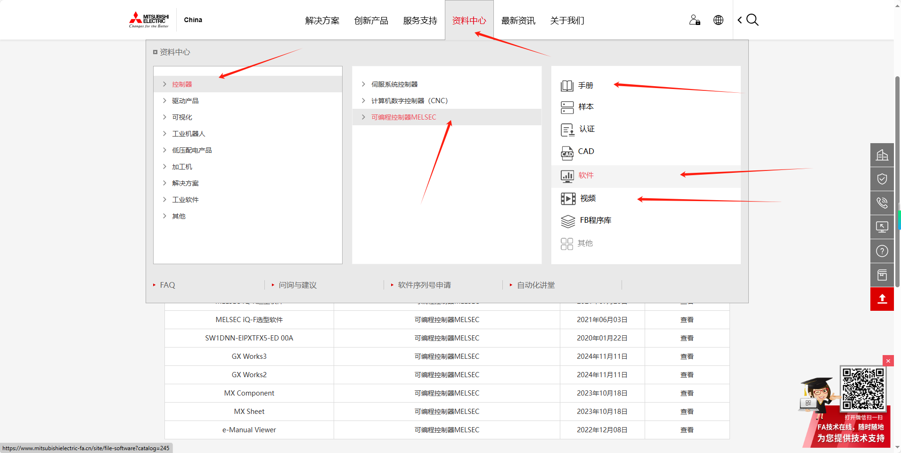View MELSEC iQ-F选型软件 row
Image resolution: width=901 pixels, height=453 pixels.
[x=687, y=320]
